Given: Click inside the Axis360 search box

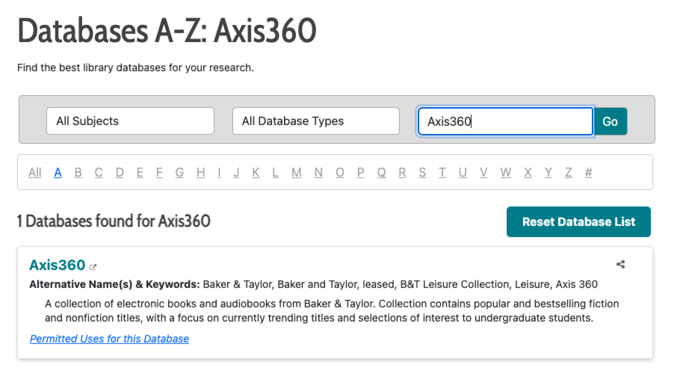Looking at the screenshot, I should click(504, 121).
